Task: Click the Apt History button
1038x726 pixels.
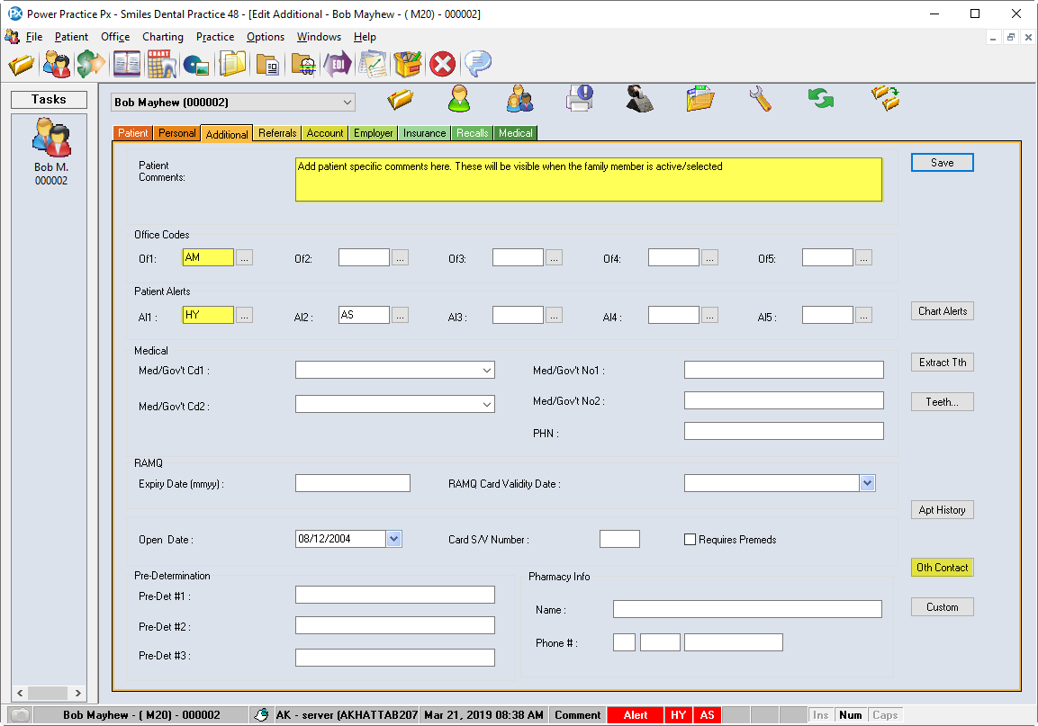Action: click(942, 510)
